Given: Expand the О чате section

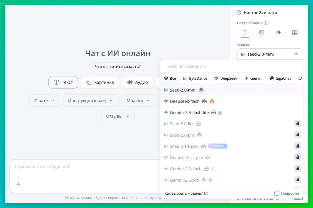Looking at the screenshot, I should (x=45, y=101).
